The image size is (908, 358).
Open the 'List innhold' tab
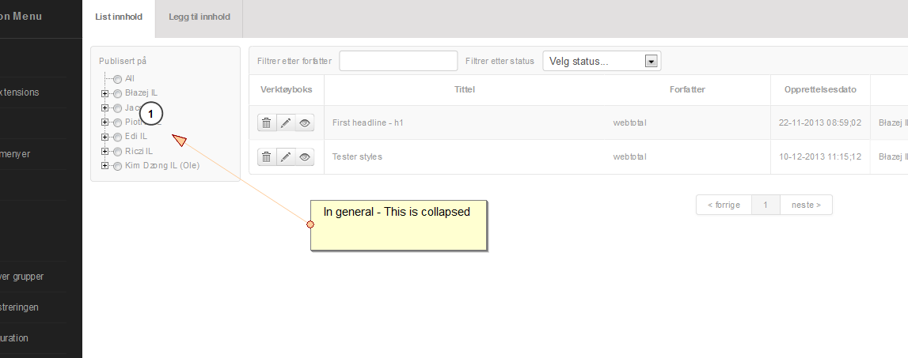119,17
